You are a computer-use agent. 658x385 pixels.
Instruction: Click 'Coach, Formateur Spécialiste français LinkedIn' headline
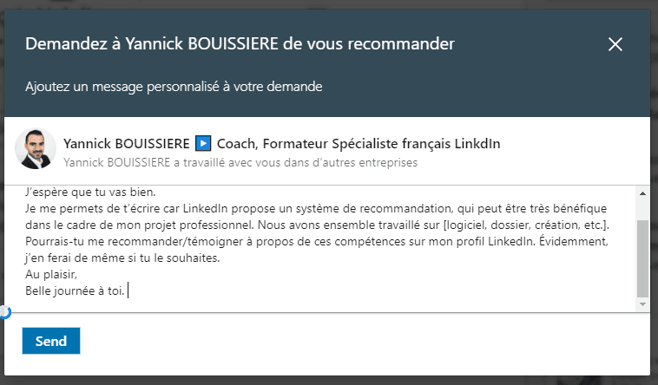tap(358, 143)
